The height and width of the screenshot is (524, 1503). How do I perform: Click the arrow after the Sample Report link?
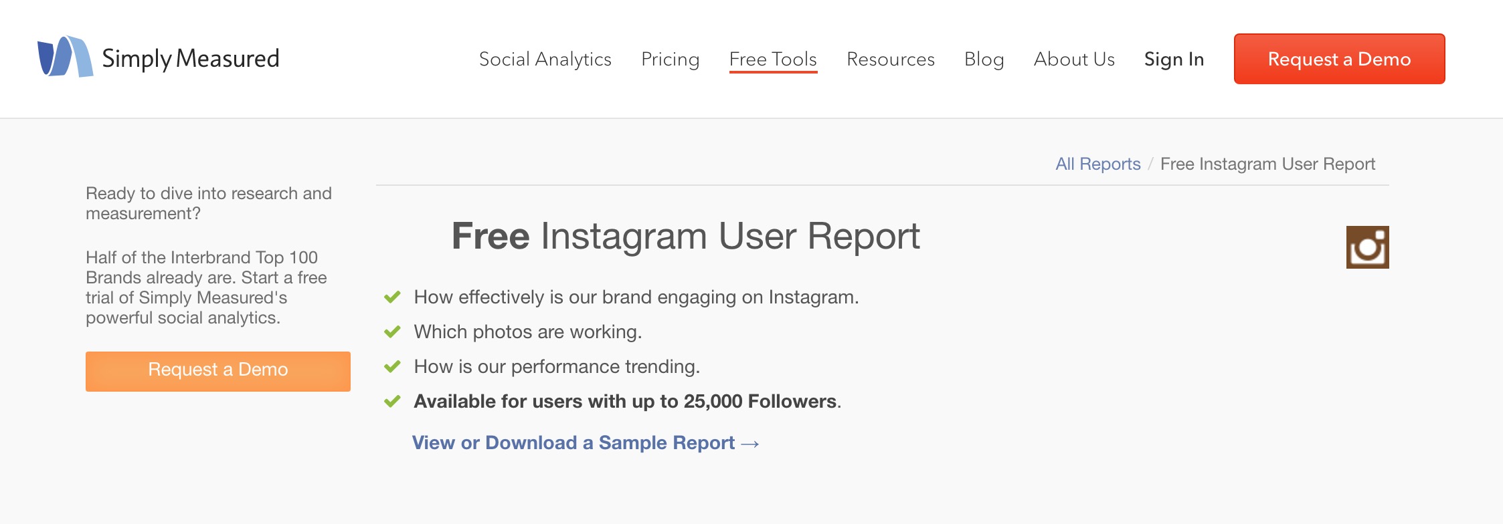click(751, 444)
